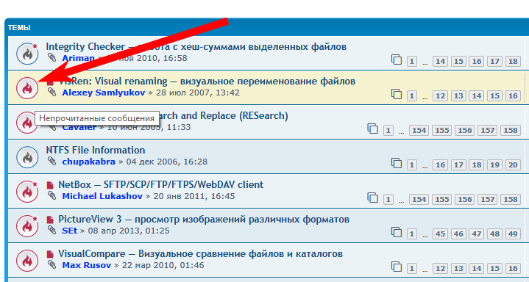The height and width of the screenshot is (282, 529).
Task: Click the paperclip icon beside Alexey Samlyukov
Action: tap(52, 92)
